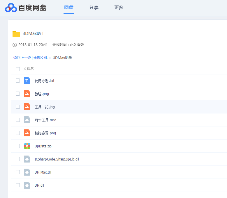The width and height of the screenshot is (227, 198).
Task: Click the yellow 3DMax助手 folder icon
Action: pyautogui.click(x=16, y=34)
